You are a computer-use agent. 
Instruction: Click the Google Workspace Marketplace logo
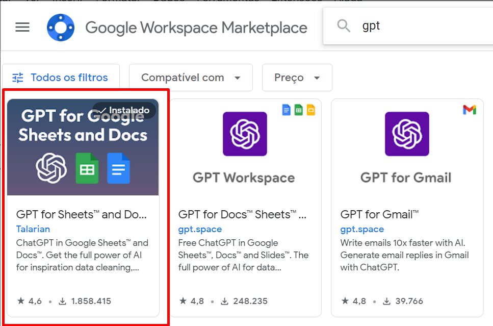(x=61, y=28)
